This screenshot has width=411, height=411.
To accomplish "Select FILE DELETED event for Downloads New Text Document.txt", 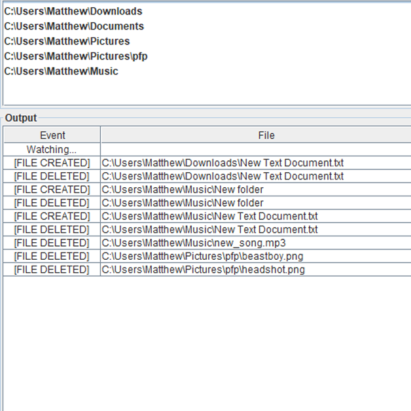I will click(52, 176).
